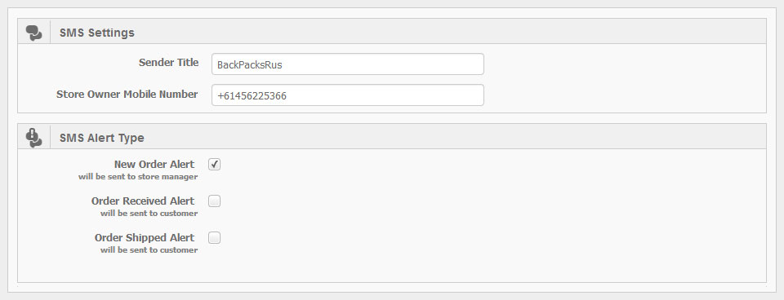The width and height of the screenshot is (784, 300).
Task: Click the customer note under Order Received Alert
Action: [x=149, y=214]
